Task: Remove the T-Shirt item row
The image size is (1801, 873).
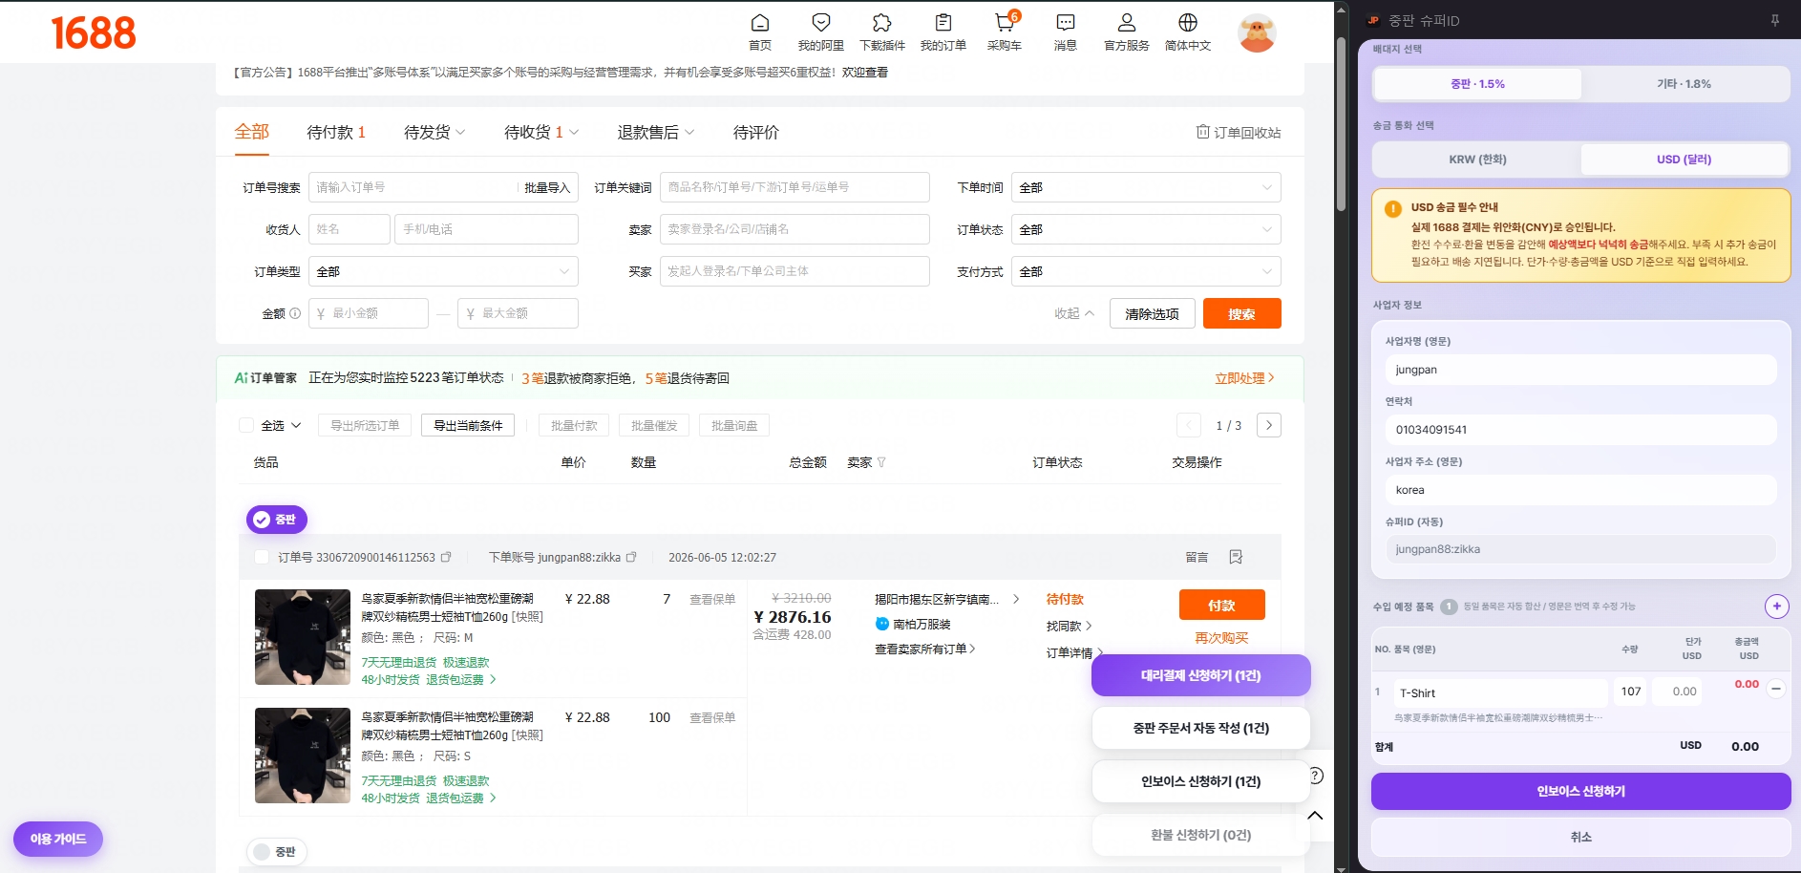Action: coord(1776,689)
